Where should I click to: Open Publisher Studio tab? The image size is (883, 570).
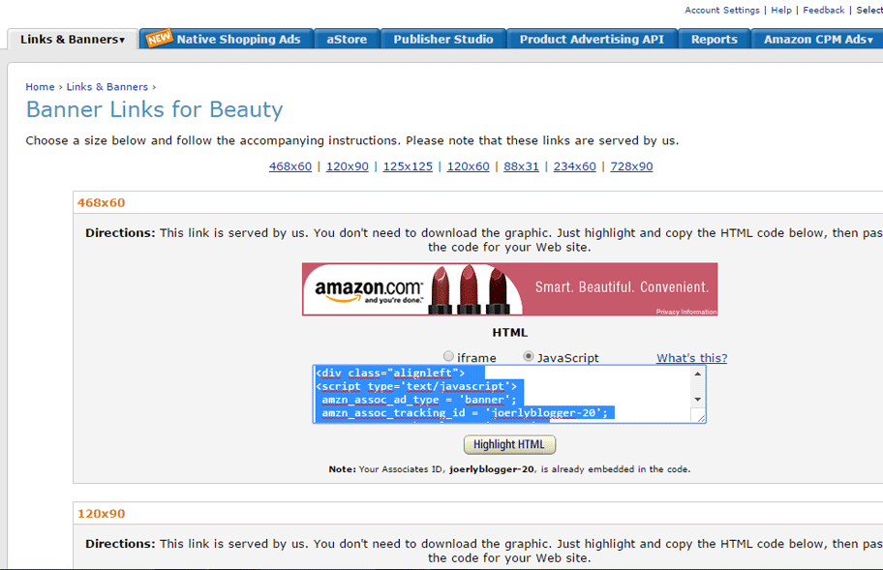443,40
